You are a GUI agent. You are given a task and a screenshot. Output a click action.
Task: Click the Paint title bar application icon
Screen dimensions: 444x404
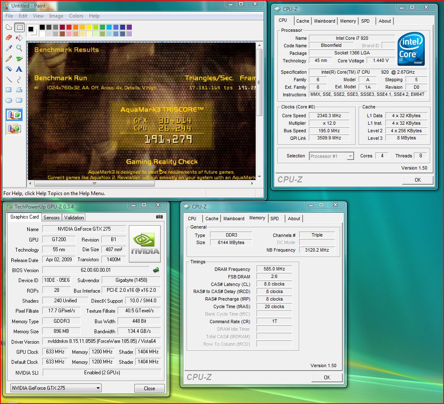click(6, 6)
